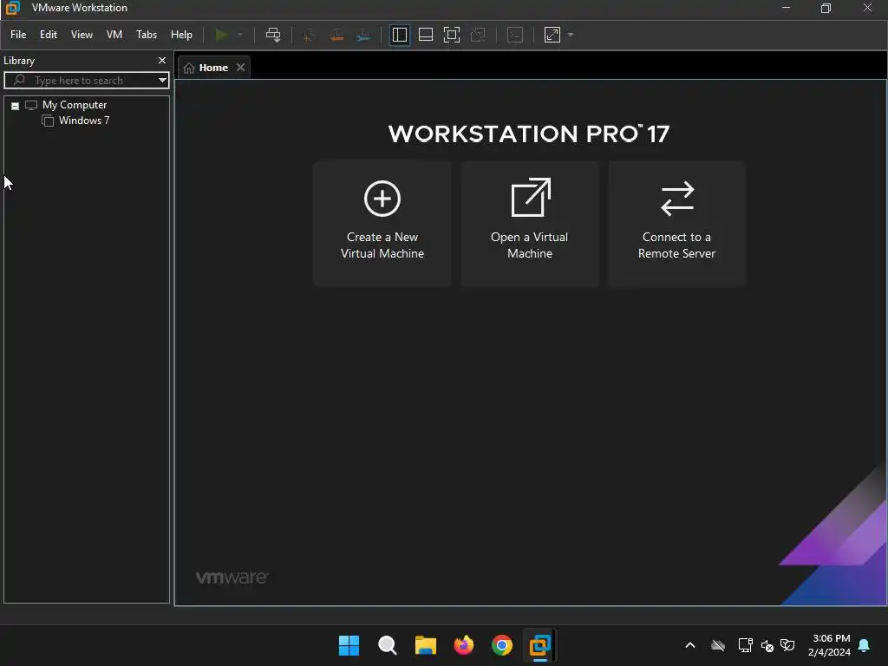Screen dimensions: 888x666
Task: Click Connect to a Remote Server
Action: coord(676,224)
